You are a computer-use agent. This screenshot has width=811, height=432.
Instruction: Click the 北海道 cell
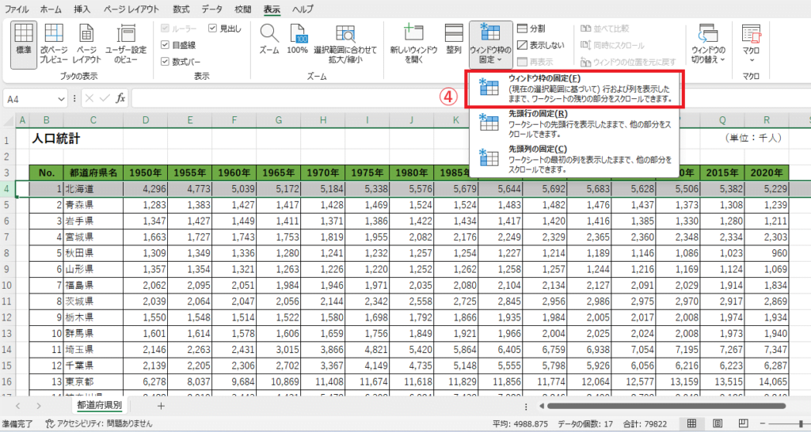93,188
